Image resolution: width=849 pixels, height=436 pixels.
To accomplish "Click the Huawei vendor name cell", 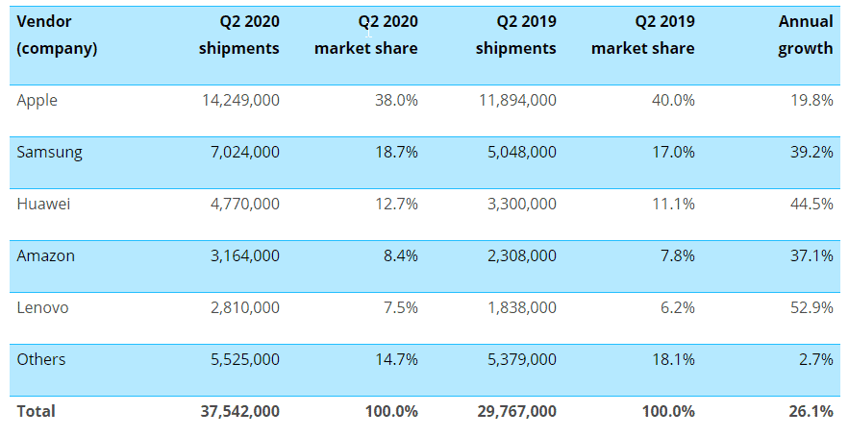I will click(x=44, y=204).
